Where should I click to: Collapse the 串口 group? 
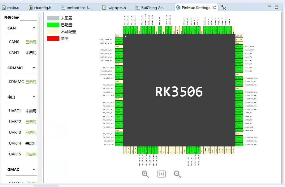(34, 97)
